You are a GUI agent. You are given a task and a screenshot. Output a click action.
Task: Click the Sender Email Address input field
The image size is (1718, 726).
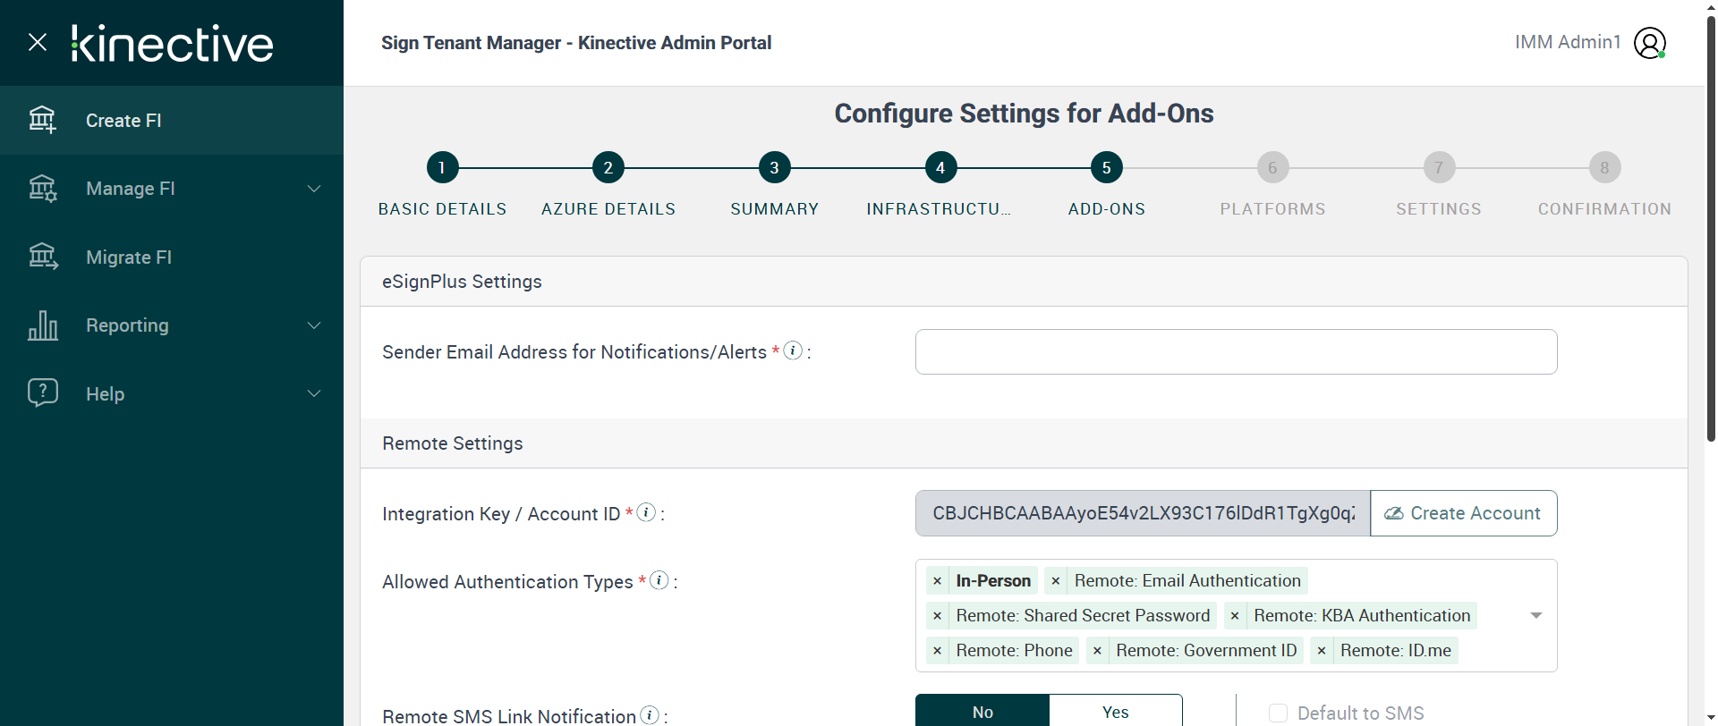click(x=1236, y=352)
